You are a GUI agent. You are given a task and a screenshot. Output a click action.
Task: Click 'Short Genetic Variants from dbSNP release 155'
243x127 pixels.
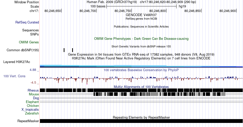[x=141, y=46]
